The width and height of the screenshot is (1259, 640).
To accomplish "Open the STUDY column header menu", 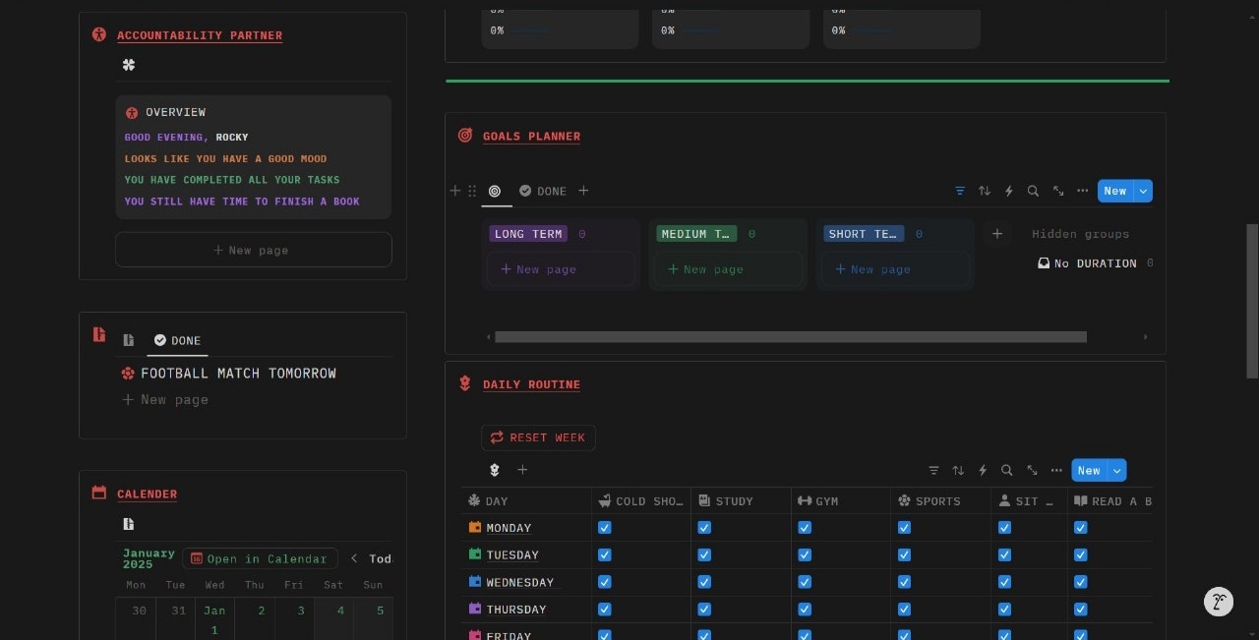I will (741, 501).
